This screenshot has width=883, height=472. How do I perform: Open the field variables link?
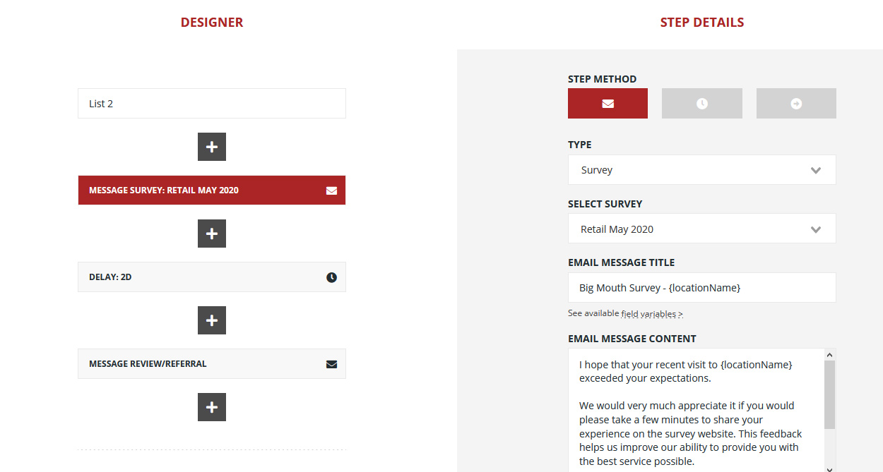[651, 314]
